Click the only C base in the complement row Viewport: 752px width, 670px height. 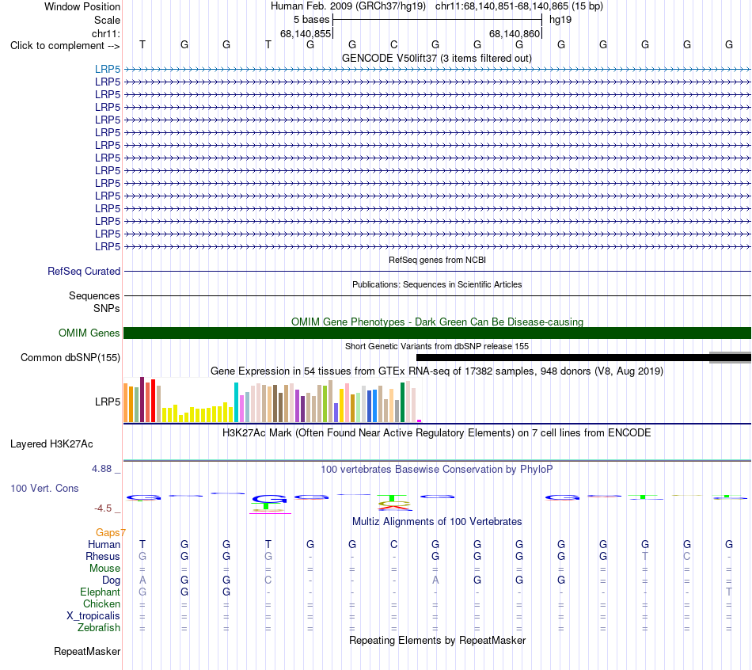pyautogui.click(x=393, y=44)
